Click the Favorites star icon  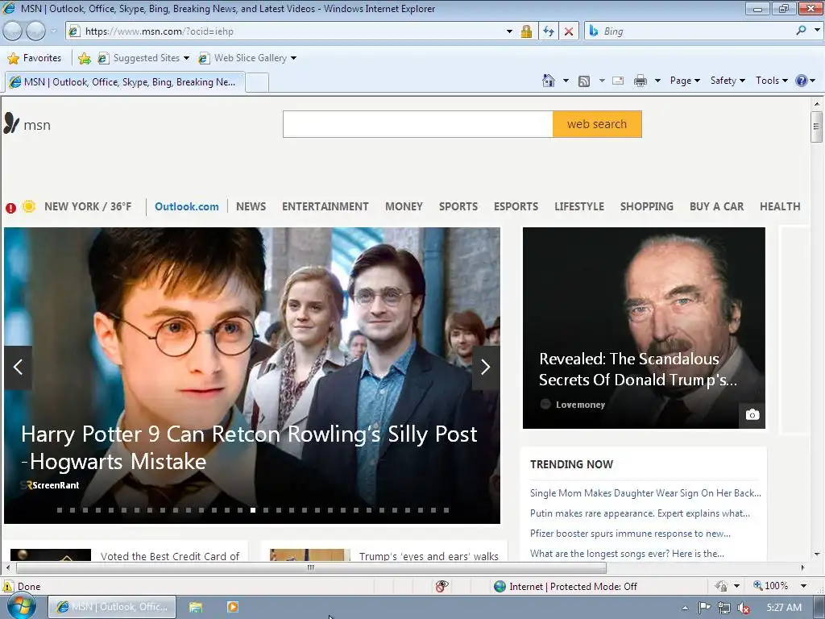coord(13,58)
